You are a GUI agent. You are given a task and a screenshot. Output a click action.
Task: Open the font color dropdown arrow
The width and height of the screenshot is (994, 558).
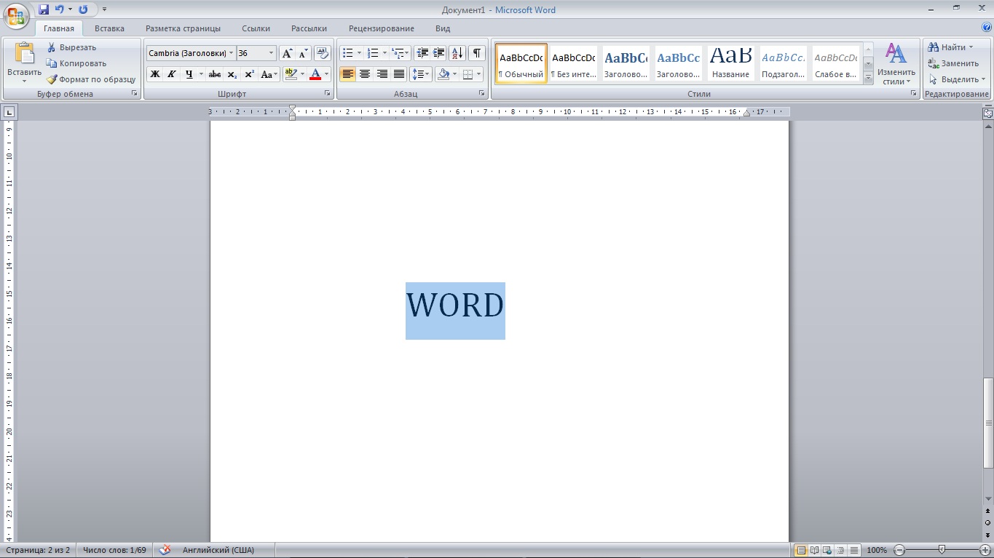pyautogui.click(x=326, y=74)
